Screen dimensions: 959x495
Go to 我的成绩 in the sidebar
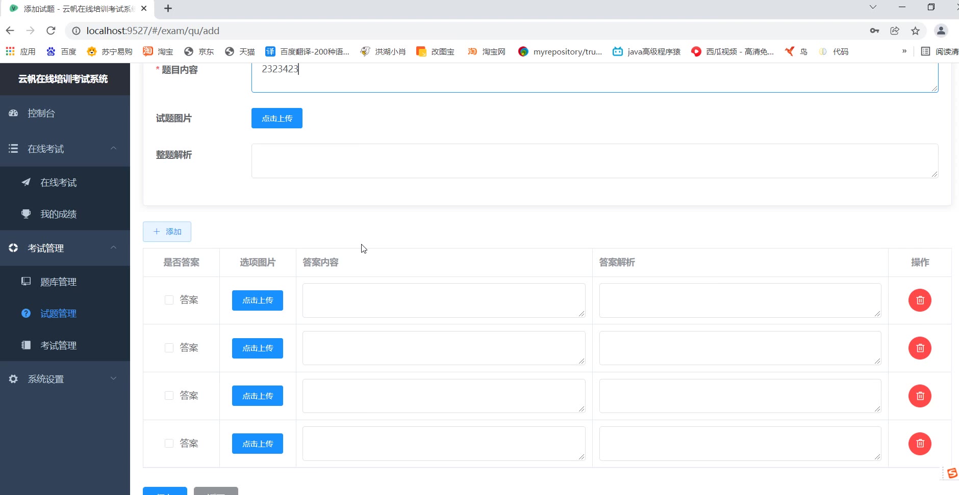(58, 214)
